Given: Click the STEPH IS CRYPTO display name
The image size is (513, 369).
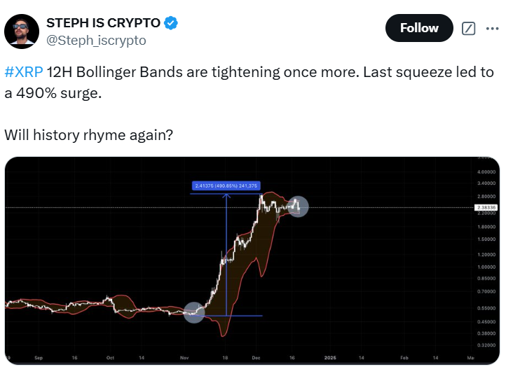Looking at the screenshot, I should pyautogui.click(x=104, y=23).
